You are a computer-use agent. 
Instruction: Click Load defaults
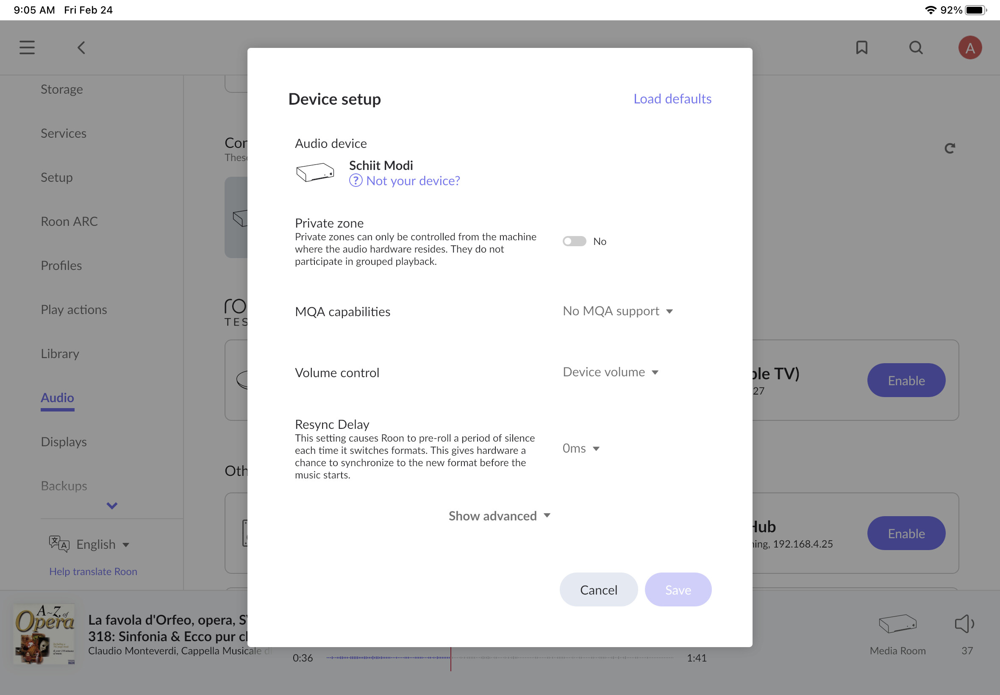672,99
